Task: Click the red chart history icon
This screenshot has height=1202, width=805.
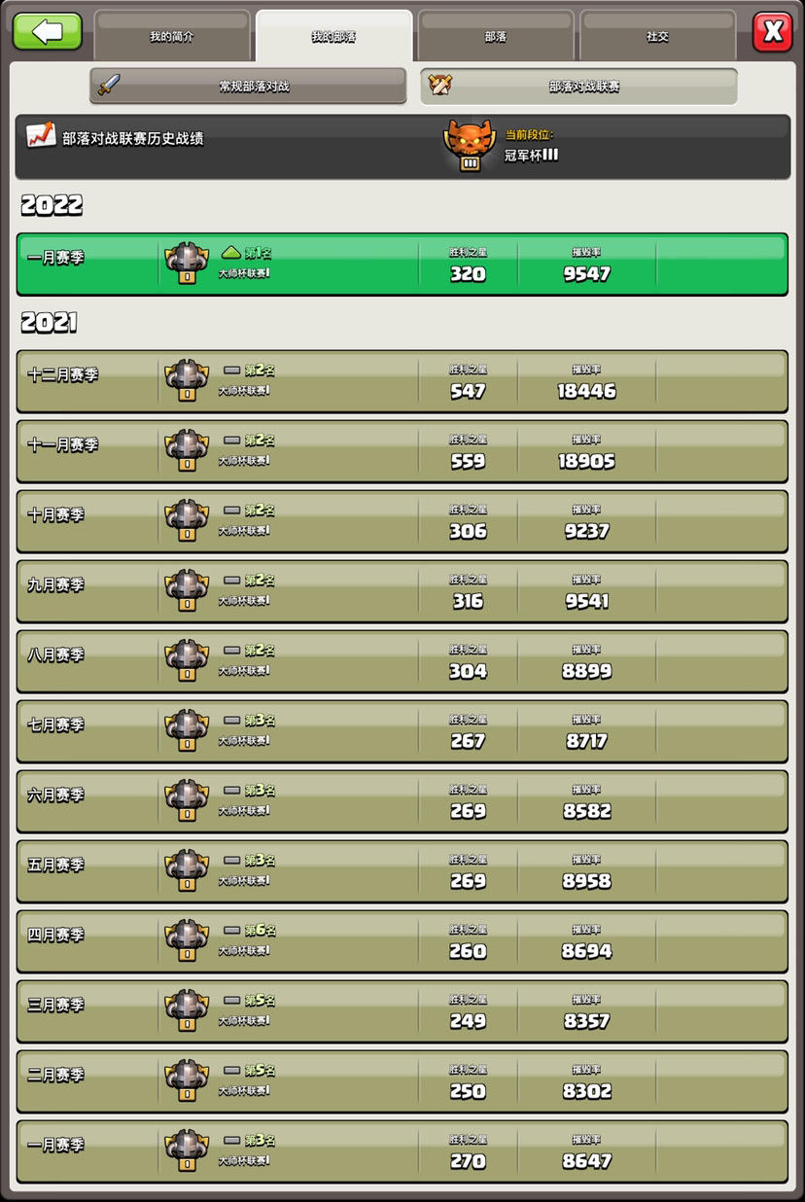Action: (x=40, y=135)
